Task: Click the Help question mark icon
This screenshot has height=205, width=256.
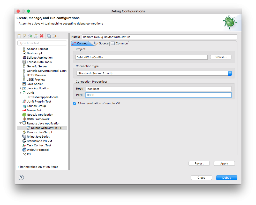Action: point(21,178)
